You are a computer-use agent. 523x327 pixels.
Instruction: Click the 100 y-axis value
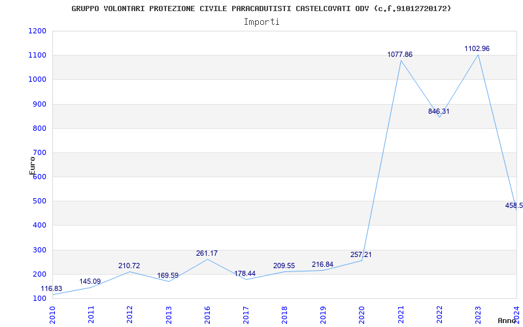click(40, 298)
